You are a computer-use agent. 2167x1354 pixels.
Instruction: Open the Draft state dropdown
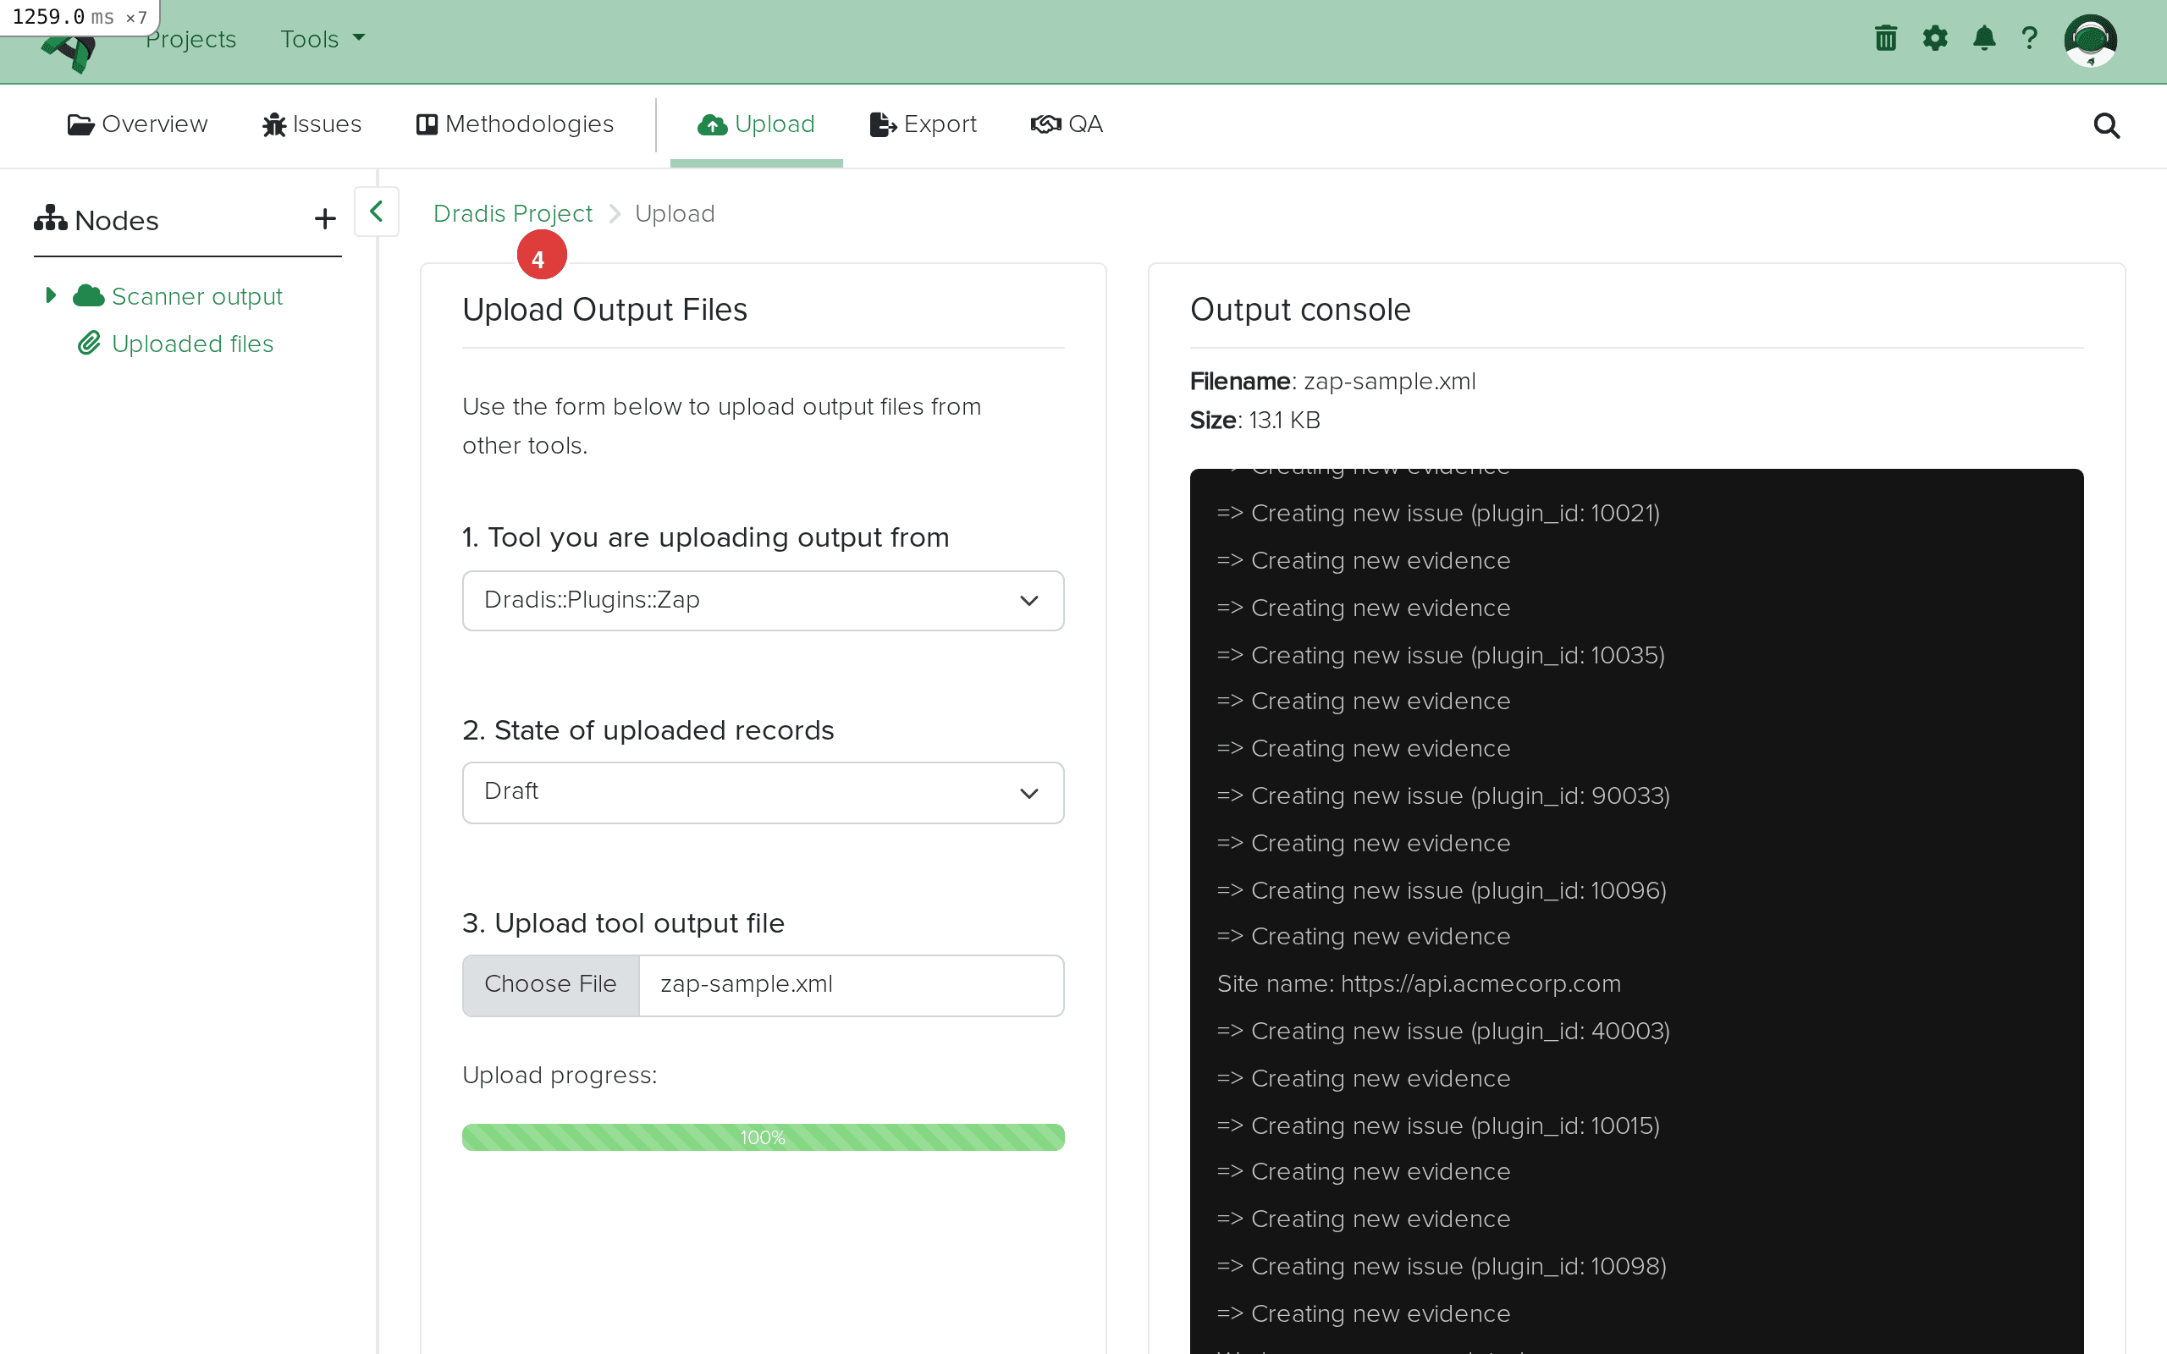pos(761,791)
